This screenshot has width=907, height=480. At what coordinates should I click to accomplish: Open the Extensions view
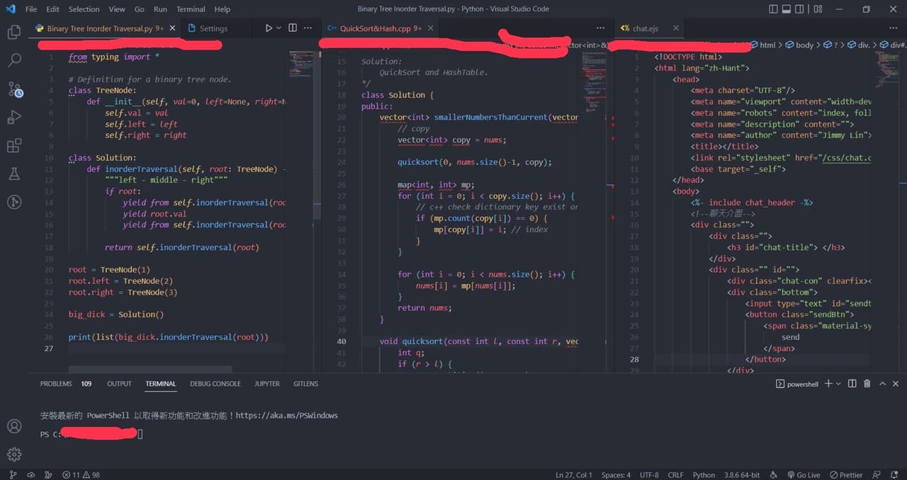point(14,146)
